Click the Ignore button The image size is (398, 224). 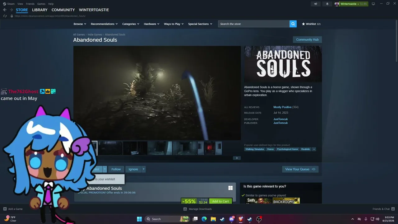click(x=133, y=169)
